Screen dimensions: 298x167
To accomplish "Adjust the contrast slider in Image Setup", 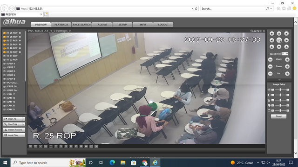I will [x=280, y=95].
